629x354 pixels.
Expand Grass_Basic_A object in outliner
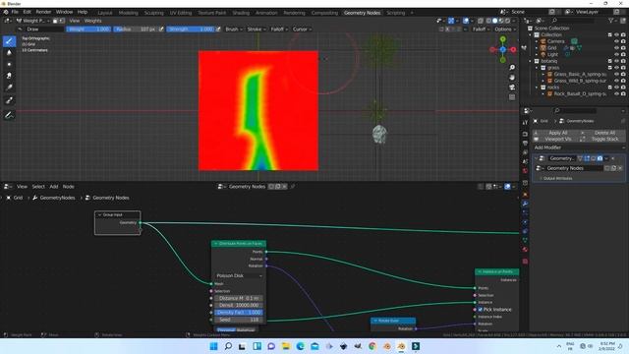click(543, 75)
